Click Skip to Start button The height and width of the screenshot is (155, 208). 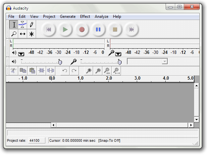coord(49,29)
